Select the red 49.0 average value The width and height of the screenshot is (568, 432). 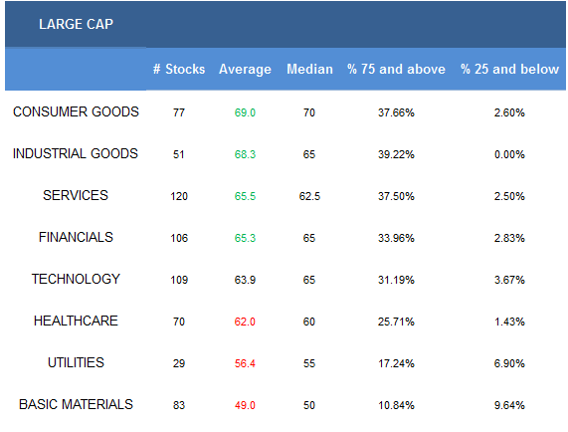coord(245,405)
